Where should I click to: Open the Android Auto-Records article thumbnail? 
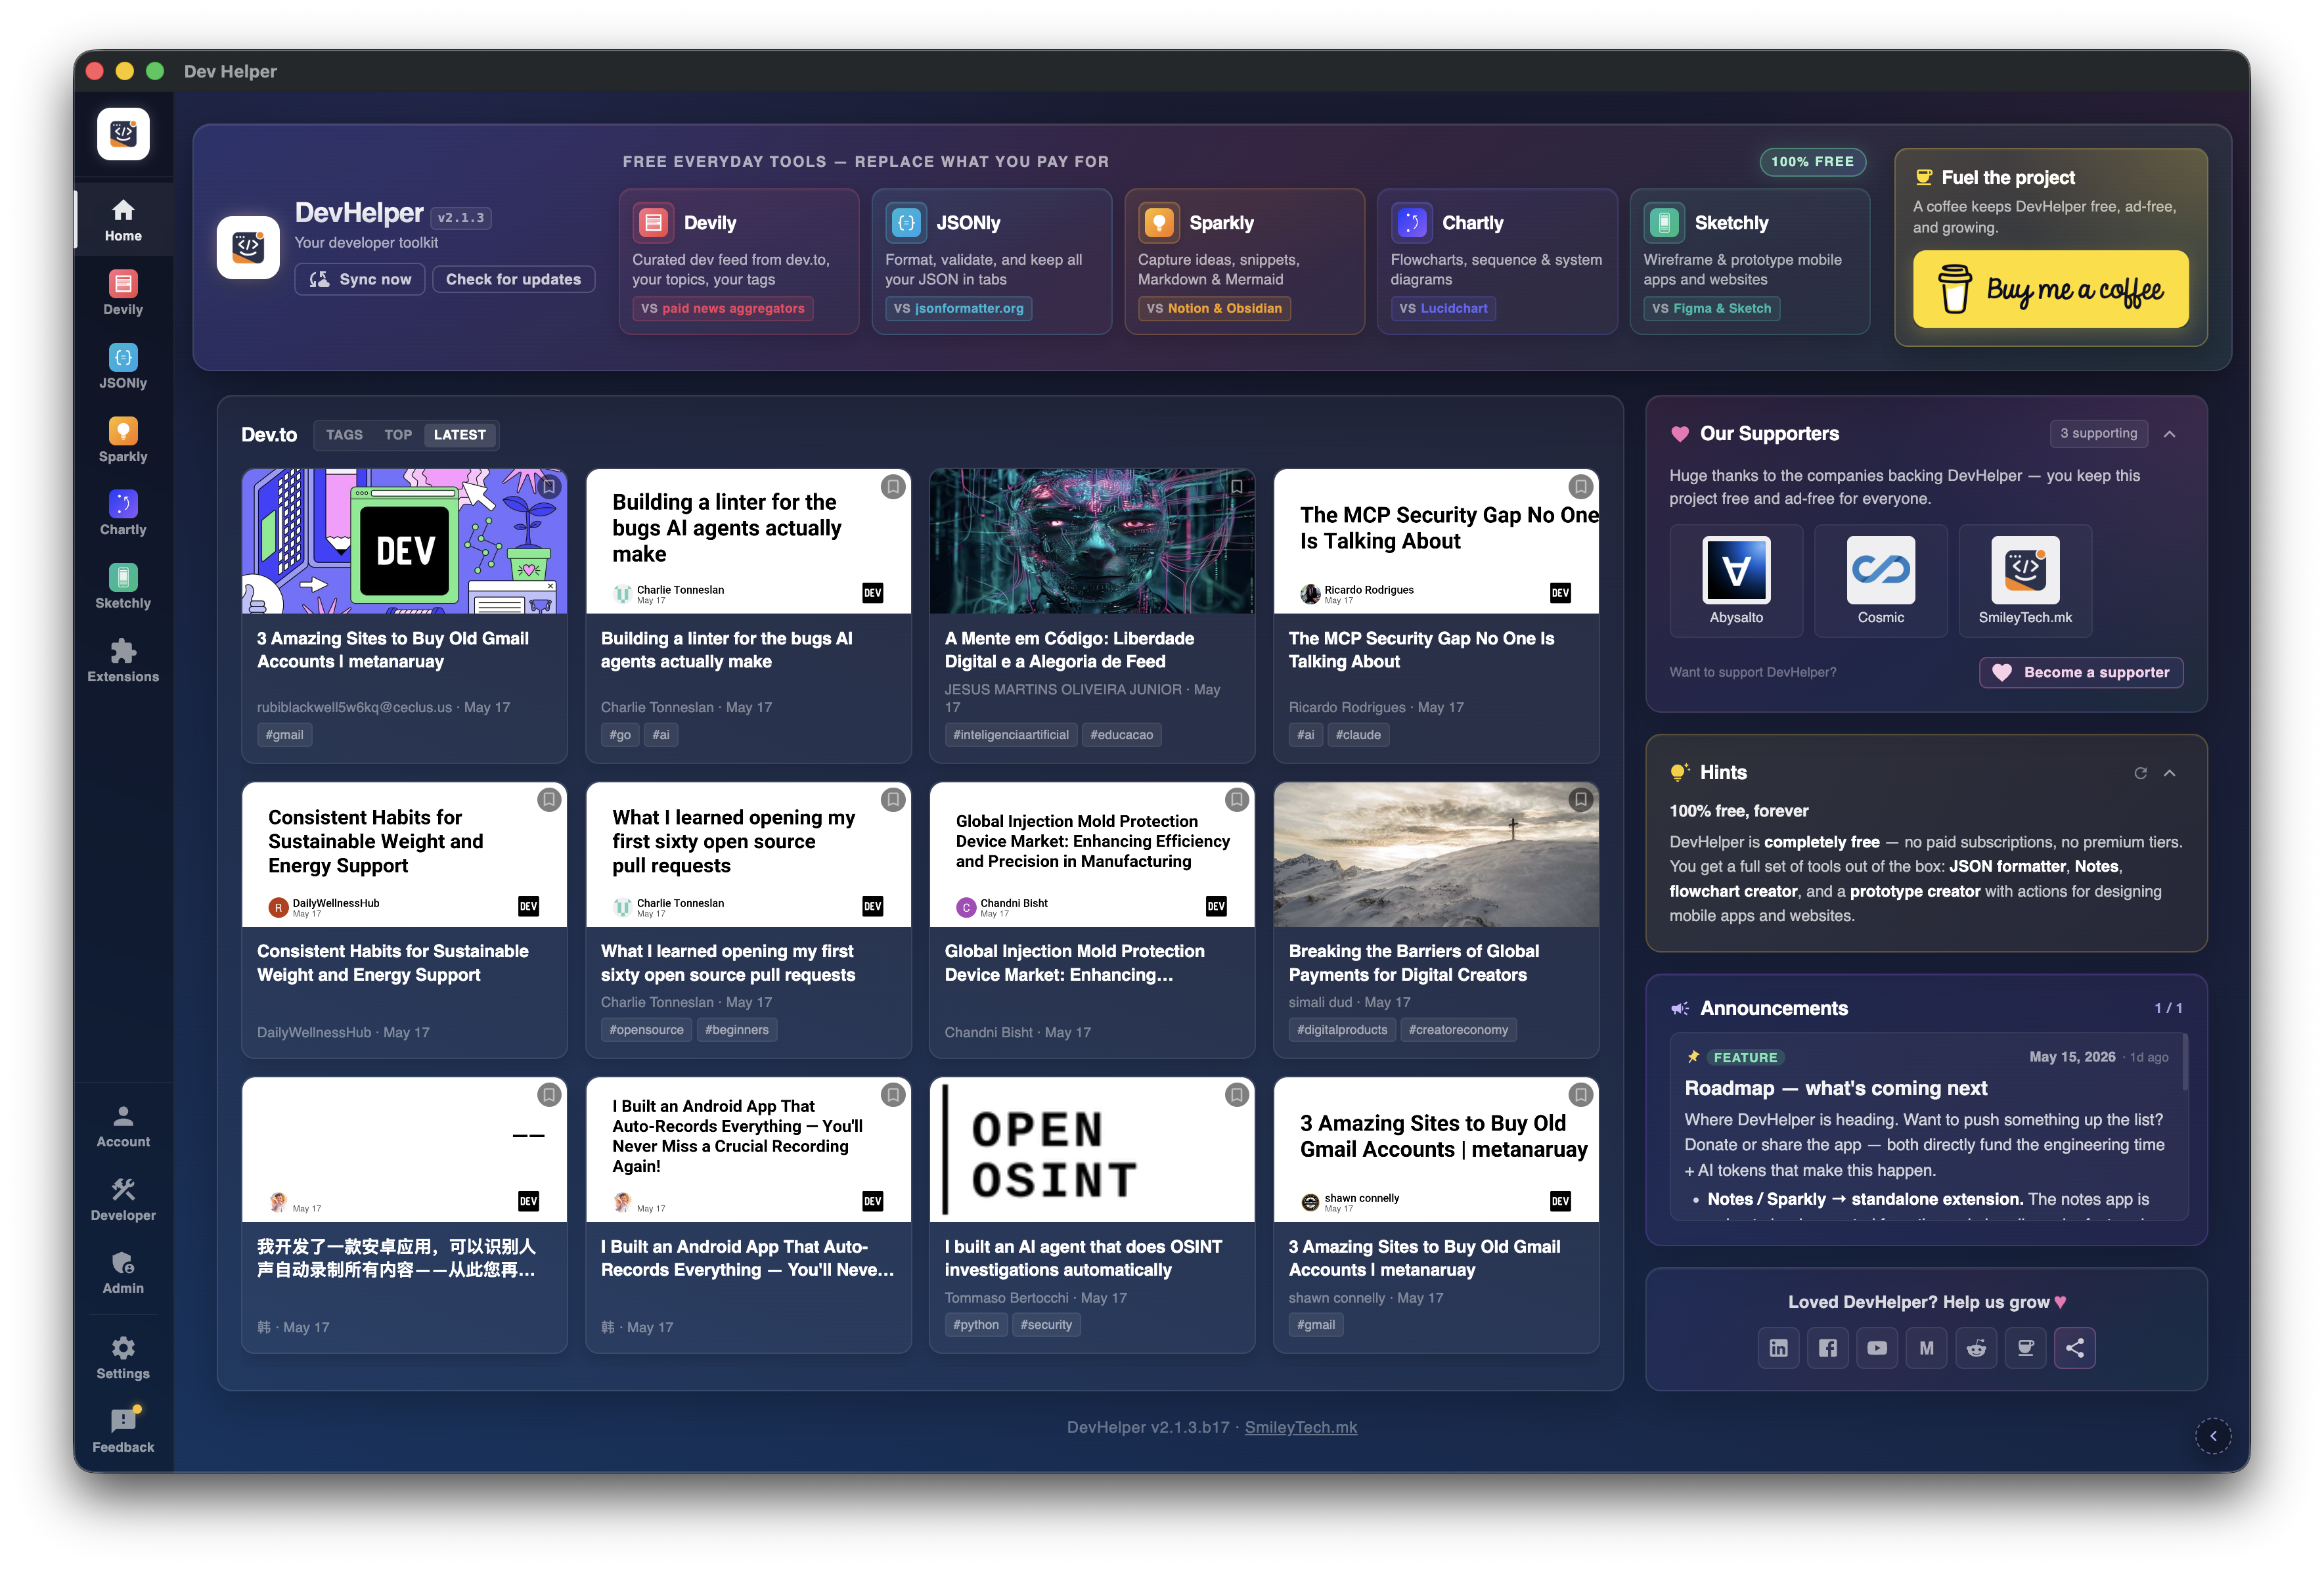[748, 1149]
